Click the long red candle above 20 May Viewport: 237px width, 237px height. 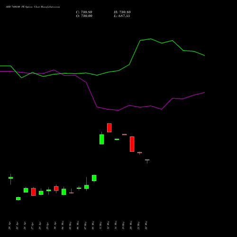point(132,144)
